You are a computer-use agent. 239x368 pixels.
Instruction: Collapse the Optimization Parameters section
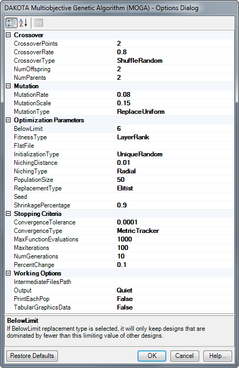point(8,120)
